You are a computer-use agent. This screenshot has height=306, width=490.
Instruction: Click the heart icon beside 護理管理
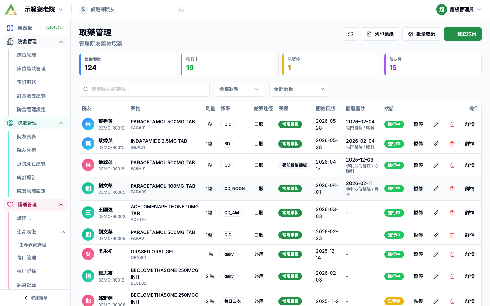point(10,205)
